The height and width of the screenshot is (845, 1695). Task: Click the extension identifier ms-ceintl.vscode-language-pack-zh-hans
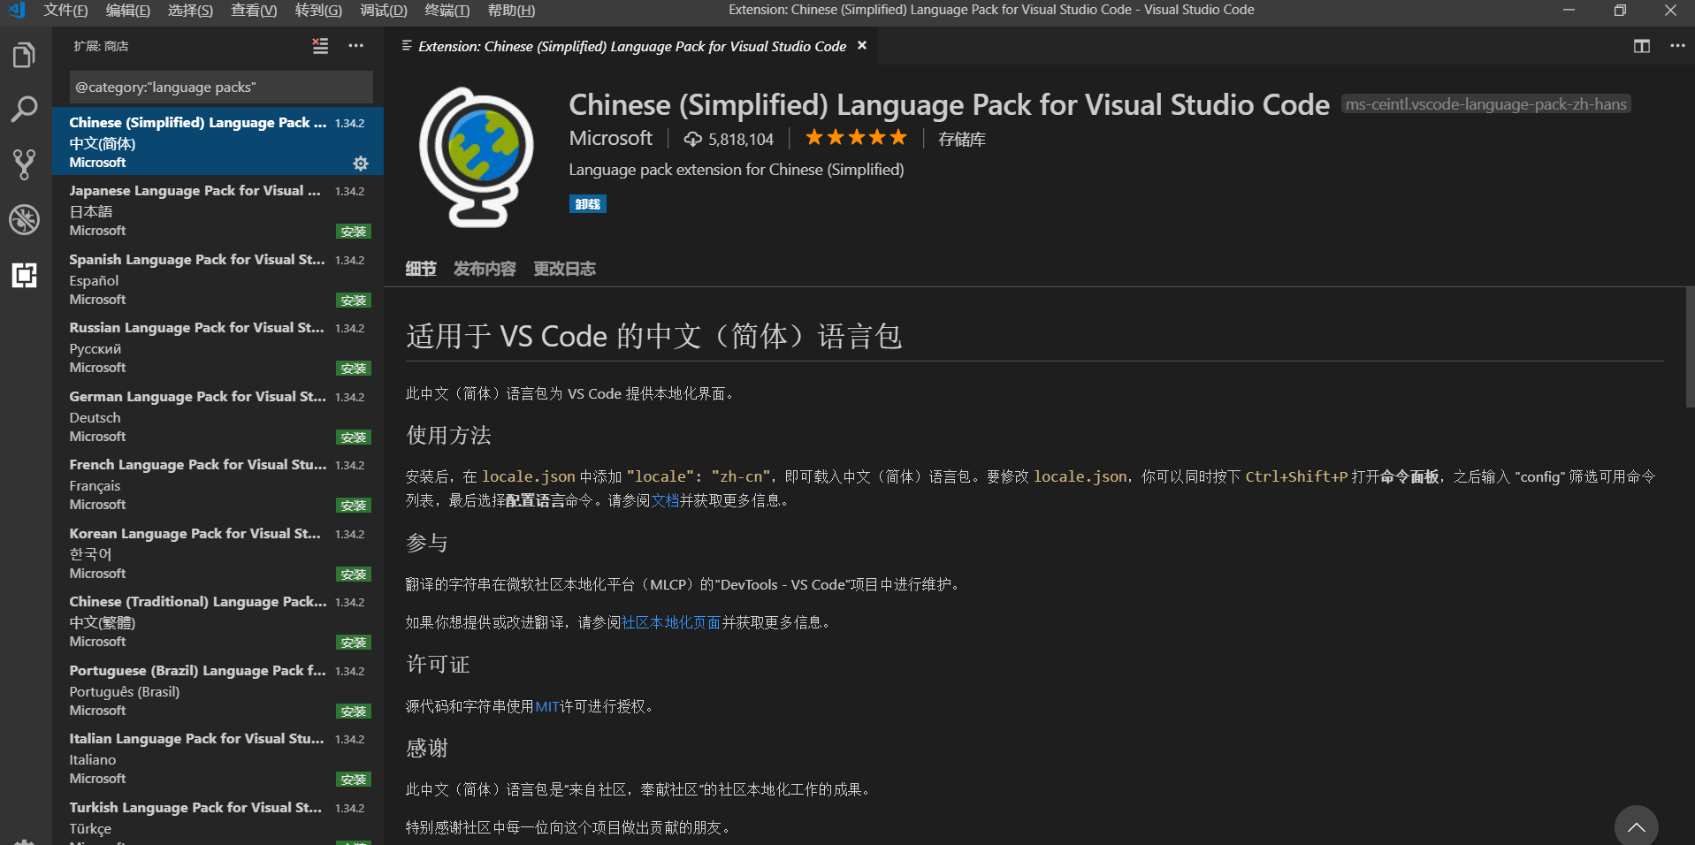(1485, 104)
